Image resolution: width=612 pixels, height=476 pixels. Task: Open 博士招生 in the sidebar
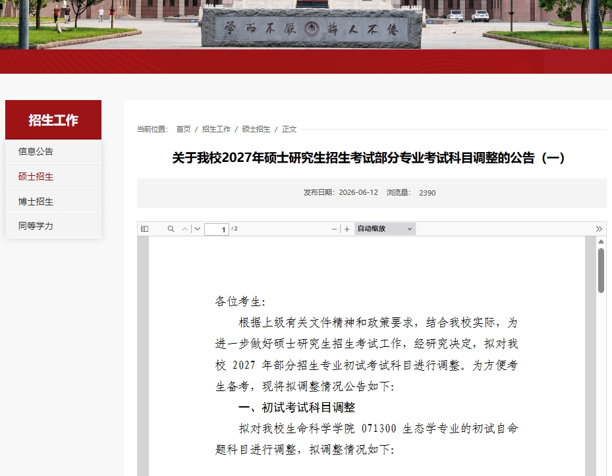coord(53,201)
